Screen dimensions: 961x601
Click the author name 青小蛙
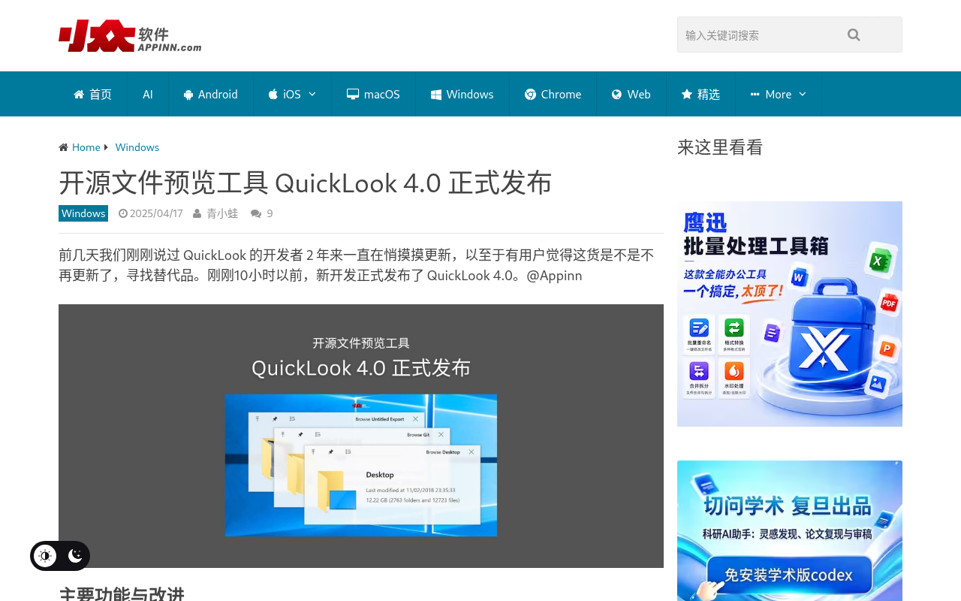click(x=222, y=213)
